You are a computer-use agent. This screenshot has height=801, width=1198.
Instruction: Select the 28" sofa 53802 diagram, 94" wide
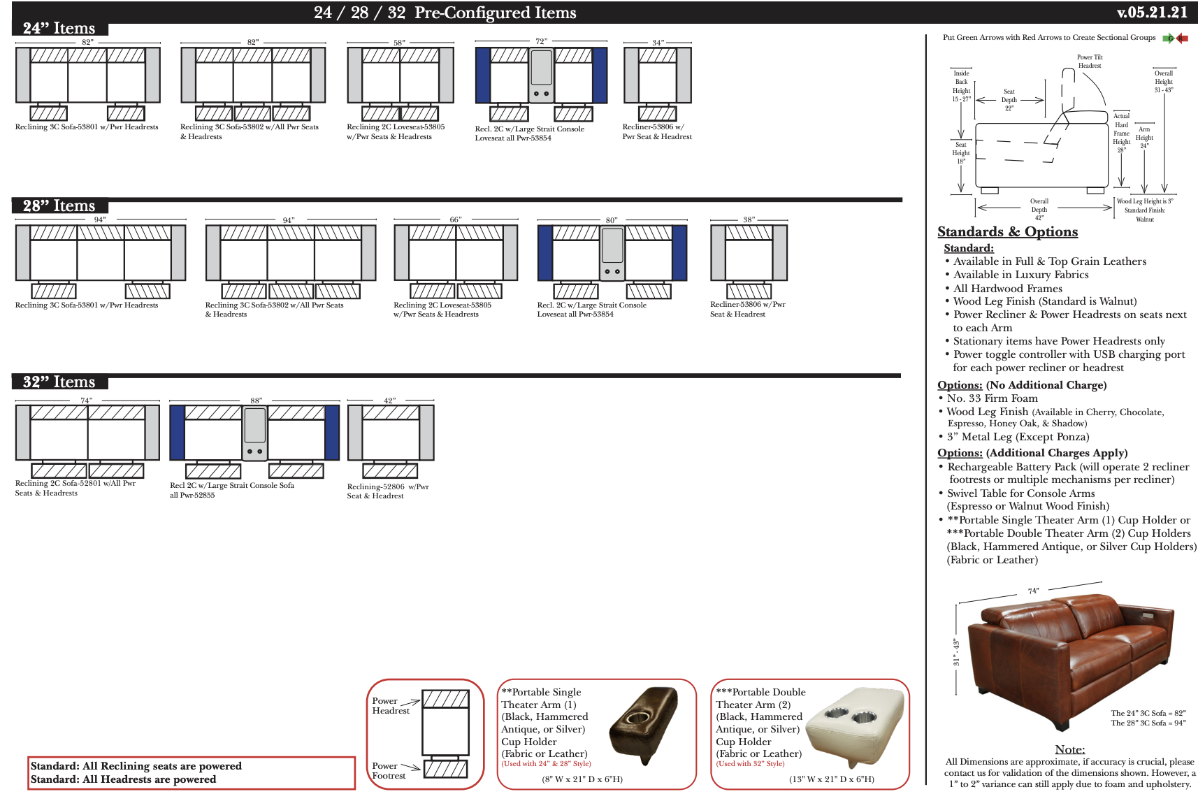pos(290,261)
